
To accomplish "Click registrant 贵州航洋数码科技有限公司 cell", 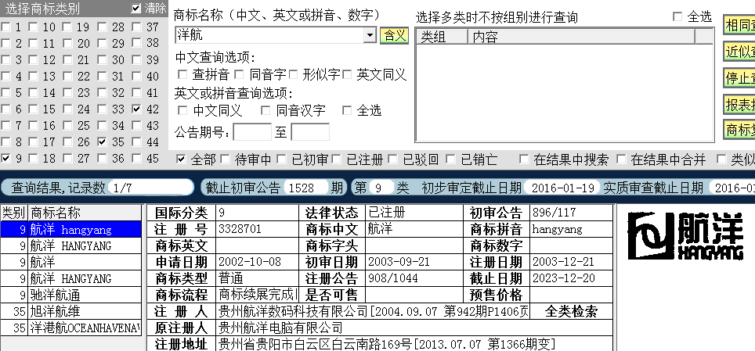I will 373,312.
